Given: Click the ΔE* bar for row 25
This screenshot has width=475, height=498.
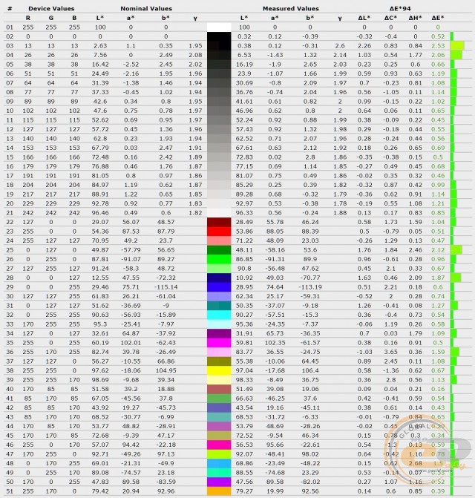Looking at the screenshot, I should 456,250.
